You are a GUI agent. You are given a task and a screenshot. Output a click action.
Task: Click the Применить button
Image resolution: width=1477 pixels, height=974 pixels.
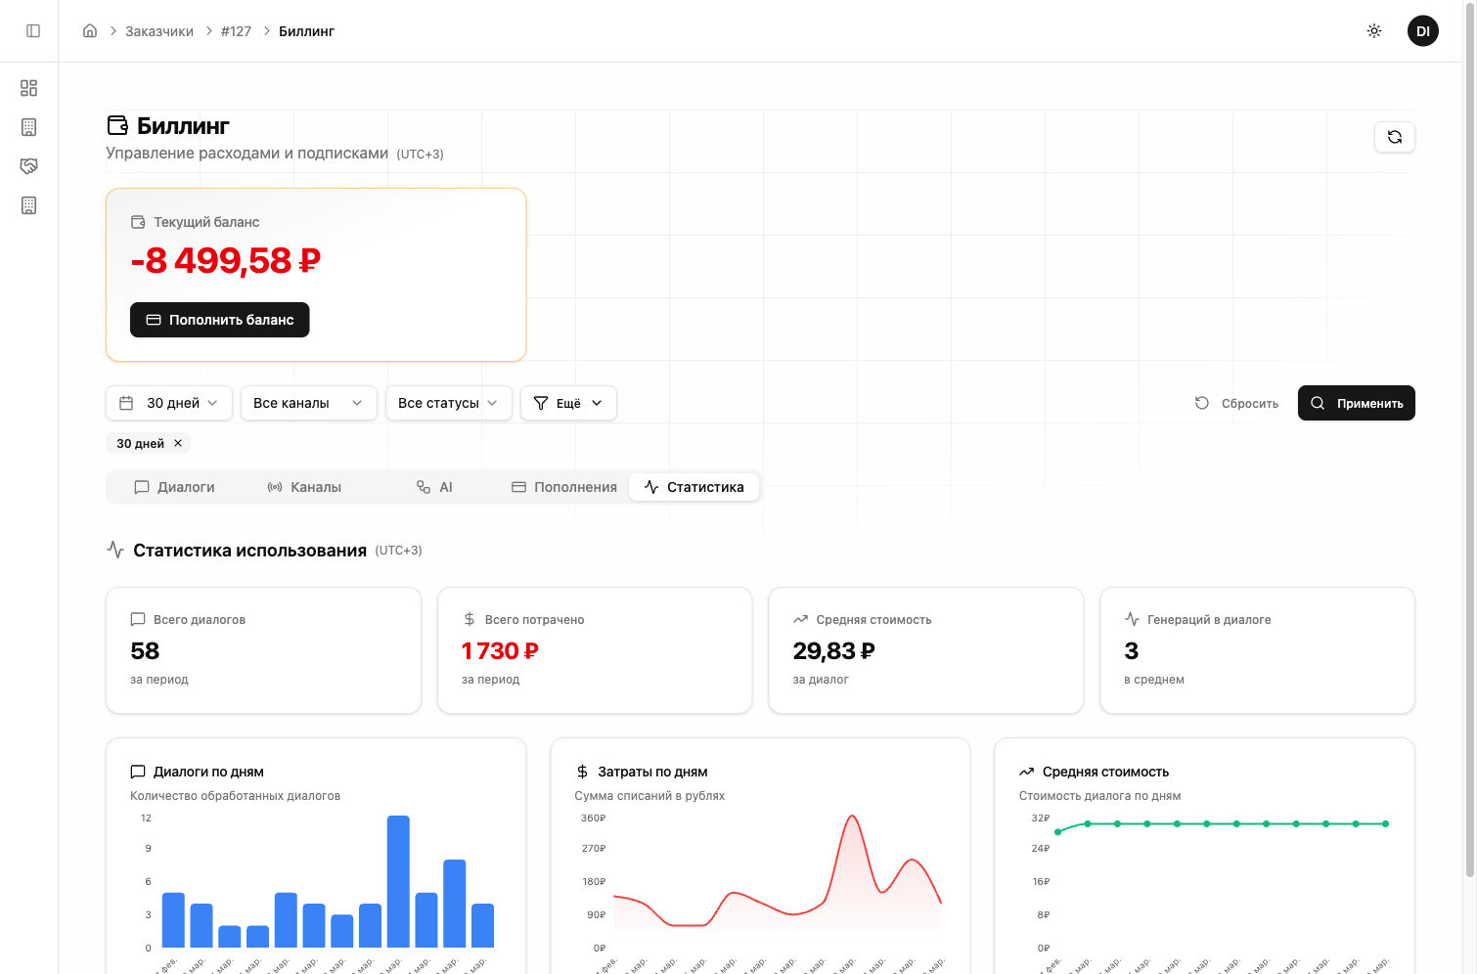tap(1356, 403)
